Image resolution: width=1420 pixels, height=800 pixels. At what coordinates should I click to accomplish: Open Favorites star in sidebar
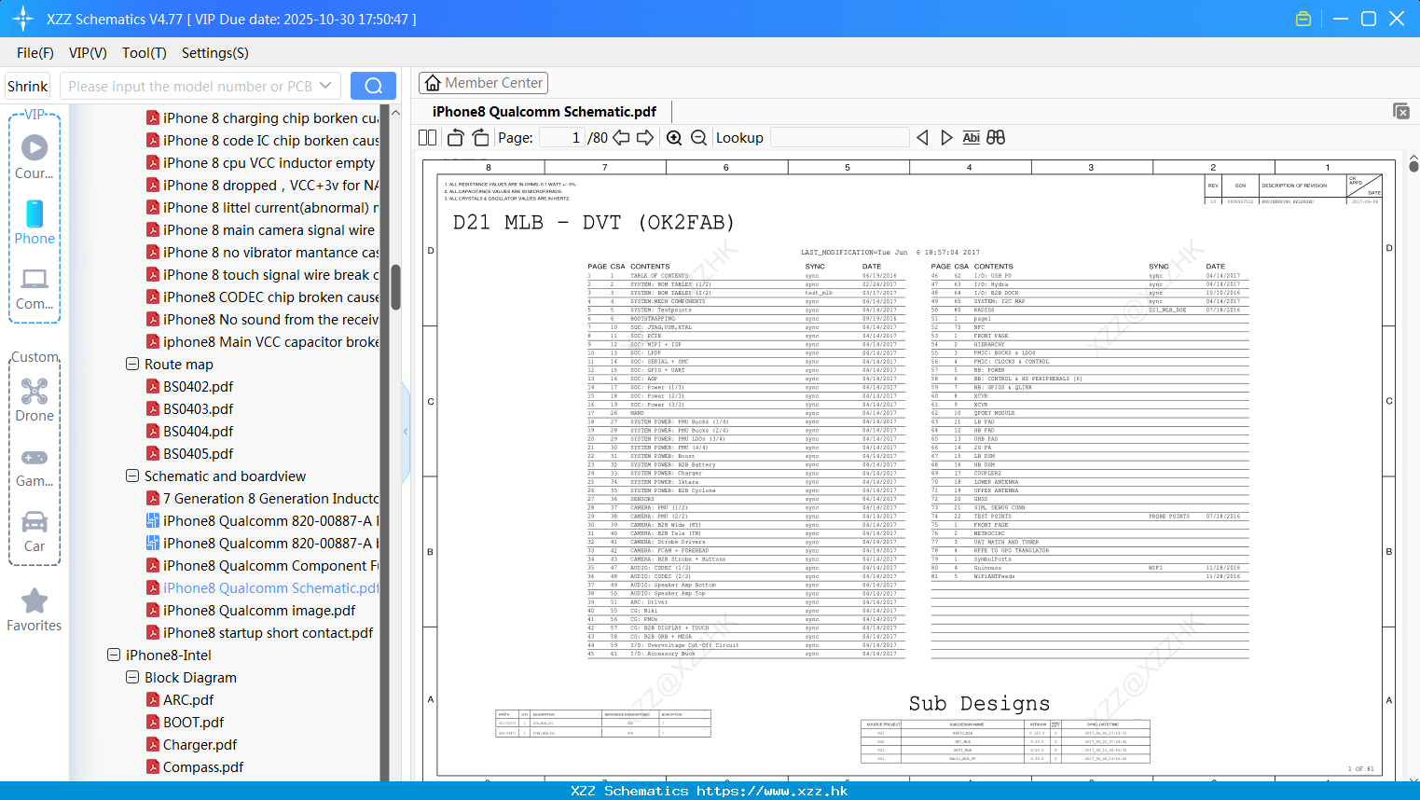34,611
